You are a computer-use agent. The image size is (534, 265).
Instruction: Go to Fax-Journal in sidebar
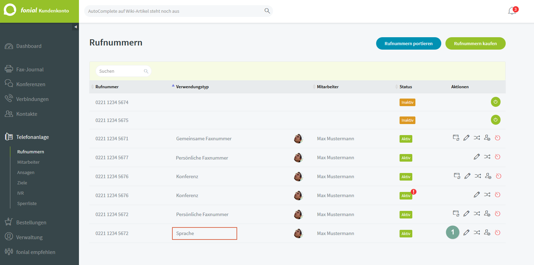[x=30, y=70]
